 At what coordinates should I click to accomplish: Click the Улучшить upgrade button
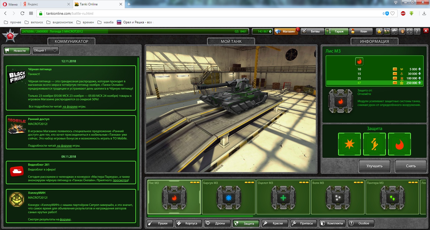375,166
